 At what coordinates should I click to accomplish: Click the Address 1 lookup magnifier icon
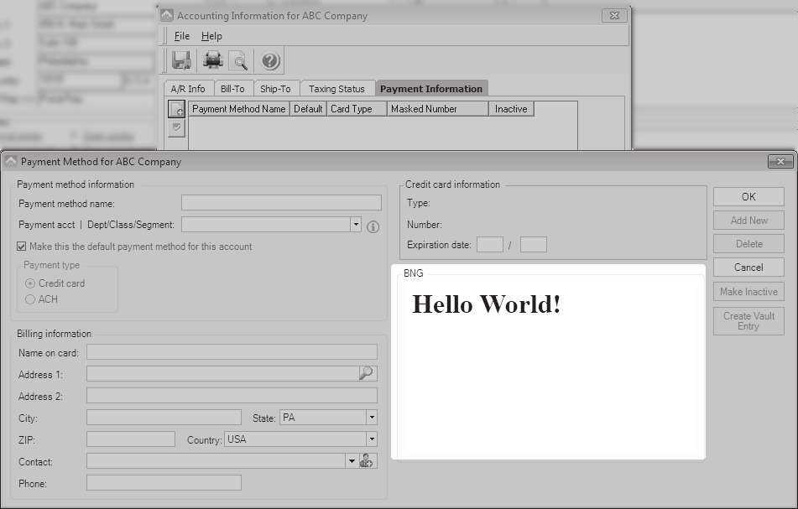click(x=367, y=374)
